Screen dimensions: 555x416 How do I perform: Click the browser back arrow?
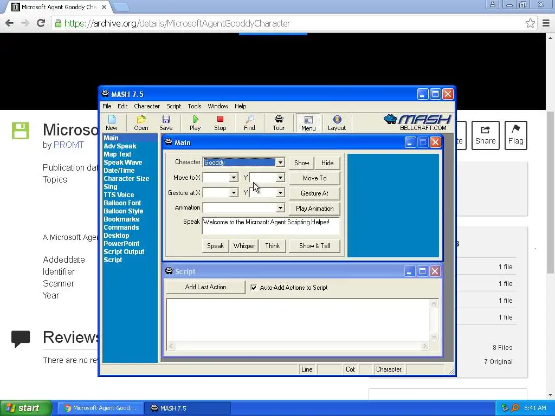pyautogui.click(x=10, y=23)
